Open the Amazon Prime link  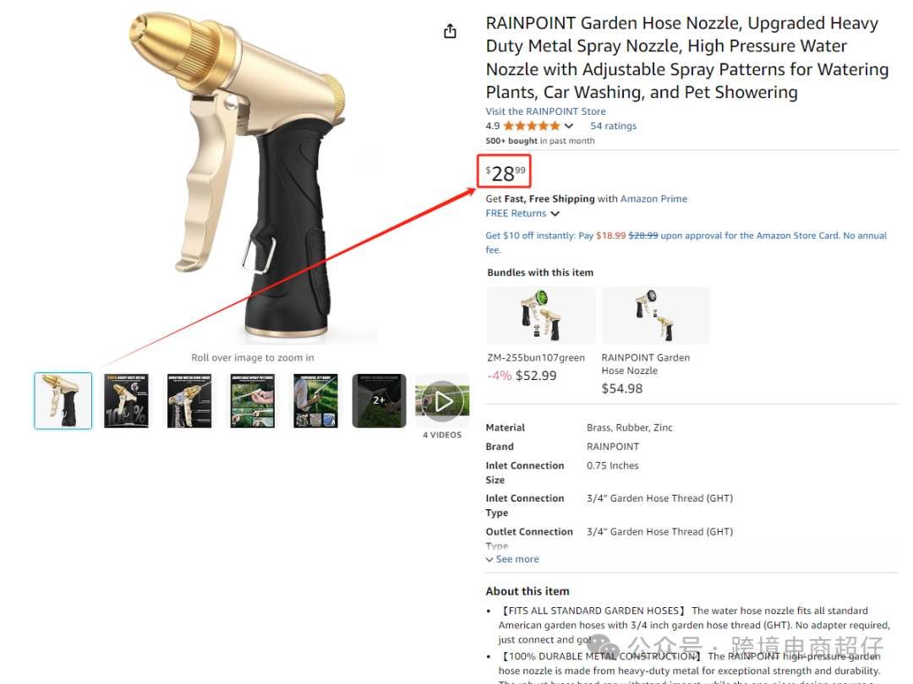click(x=653, y=199)
